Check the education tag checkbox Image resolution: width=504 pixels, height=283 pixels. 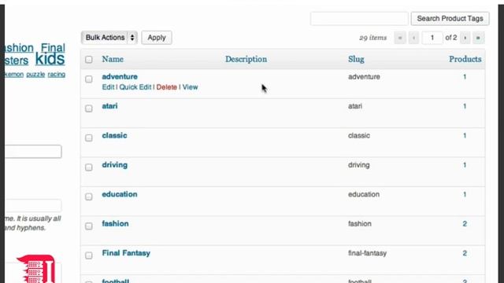(89, 197)
